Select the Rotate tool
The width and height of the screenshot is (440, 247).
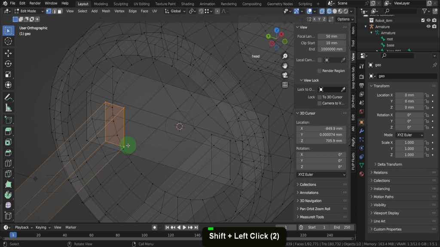(8, 64)
